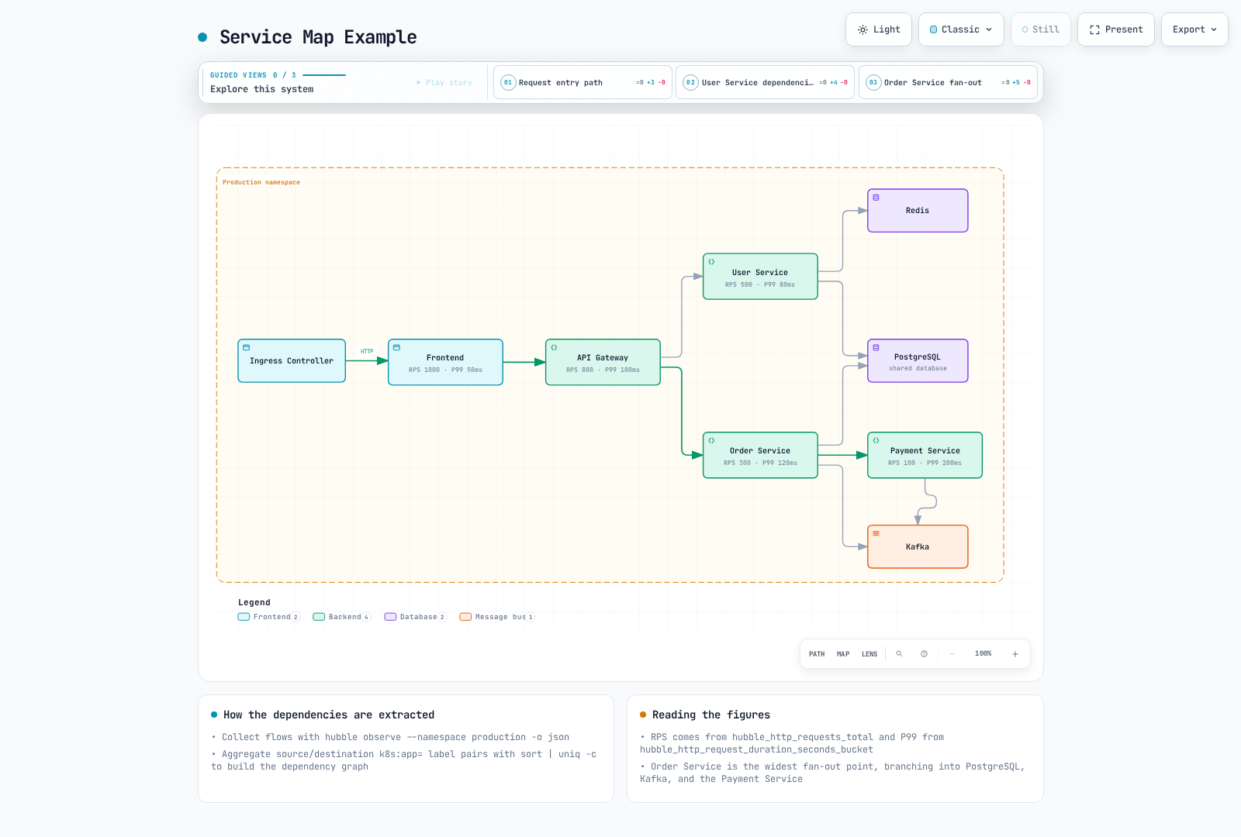Screen dimensions: 1241x837
Task: Click the API Gateway code-bracket icon
Action: [x=554, y=348]
